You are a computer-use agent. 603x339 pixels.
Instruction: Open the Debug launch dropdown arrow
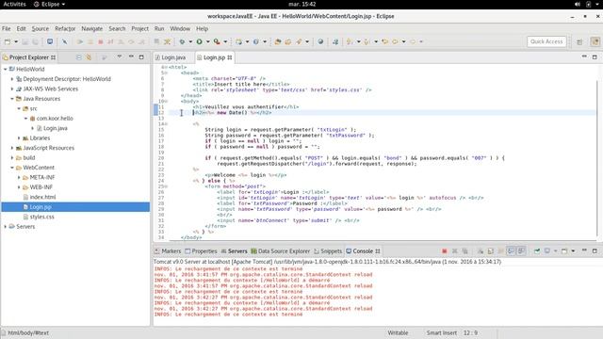190,41
